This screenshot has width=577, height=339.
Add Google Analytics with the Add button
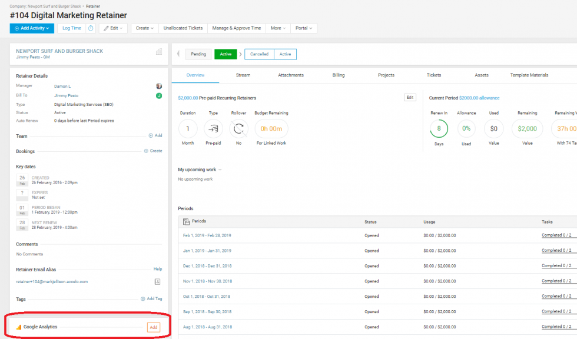tap(153, 327)
